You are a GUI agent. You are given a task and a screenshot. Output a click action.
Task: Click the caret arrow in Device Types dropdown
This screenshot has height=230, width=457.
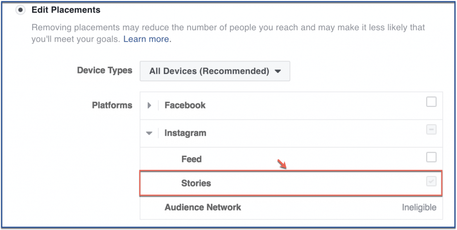(278, 71)
